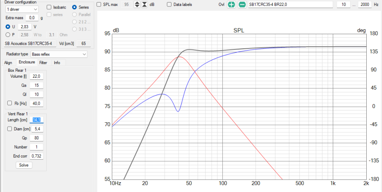
Task: Switch to the Align tab
Action: 8,63
